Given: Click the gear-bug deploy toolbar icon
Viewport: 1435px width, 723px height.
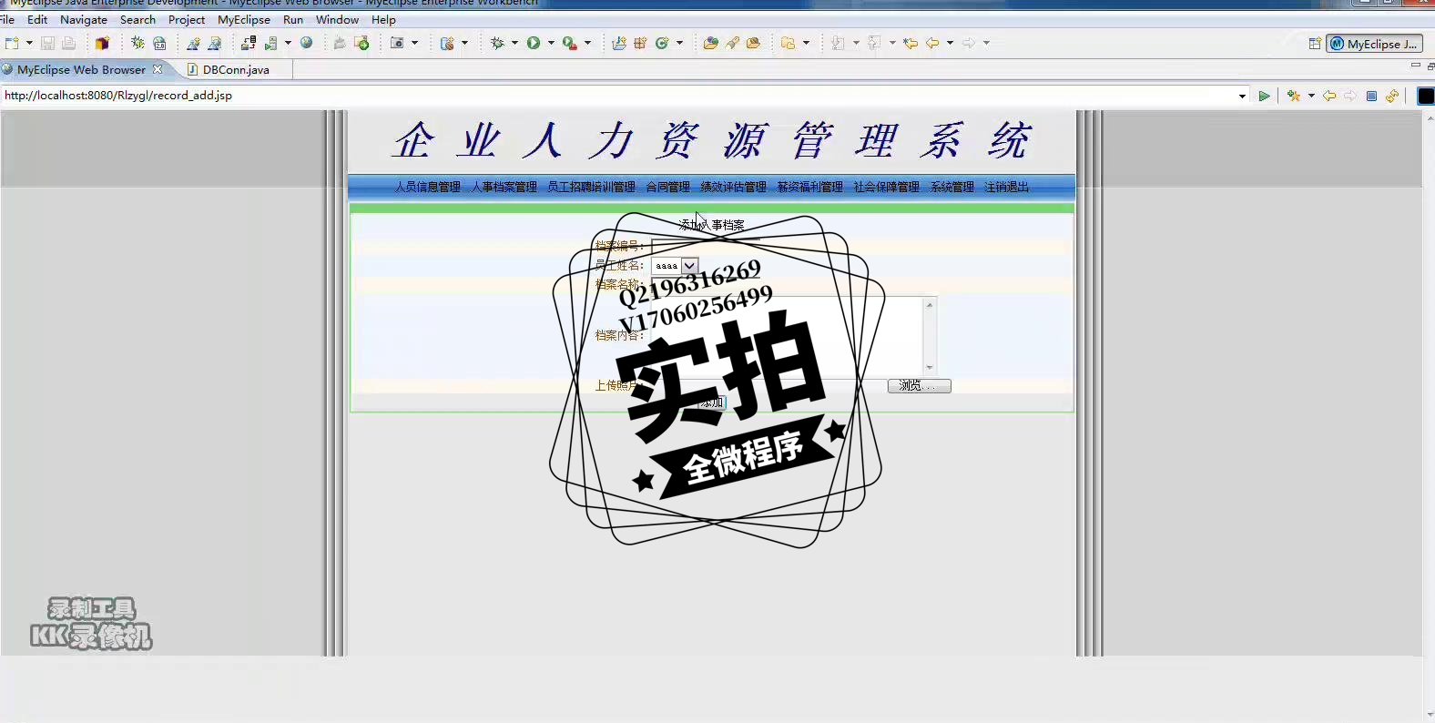Looking at the screenshot, I should [137, 43].
